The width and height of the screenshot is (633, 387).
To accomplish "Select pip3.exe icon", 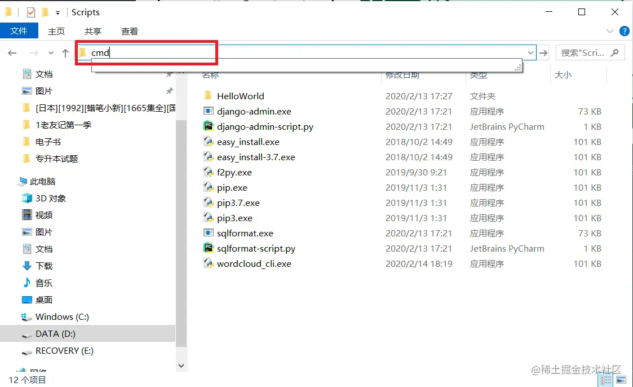I will (208, 218).
